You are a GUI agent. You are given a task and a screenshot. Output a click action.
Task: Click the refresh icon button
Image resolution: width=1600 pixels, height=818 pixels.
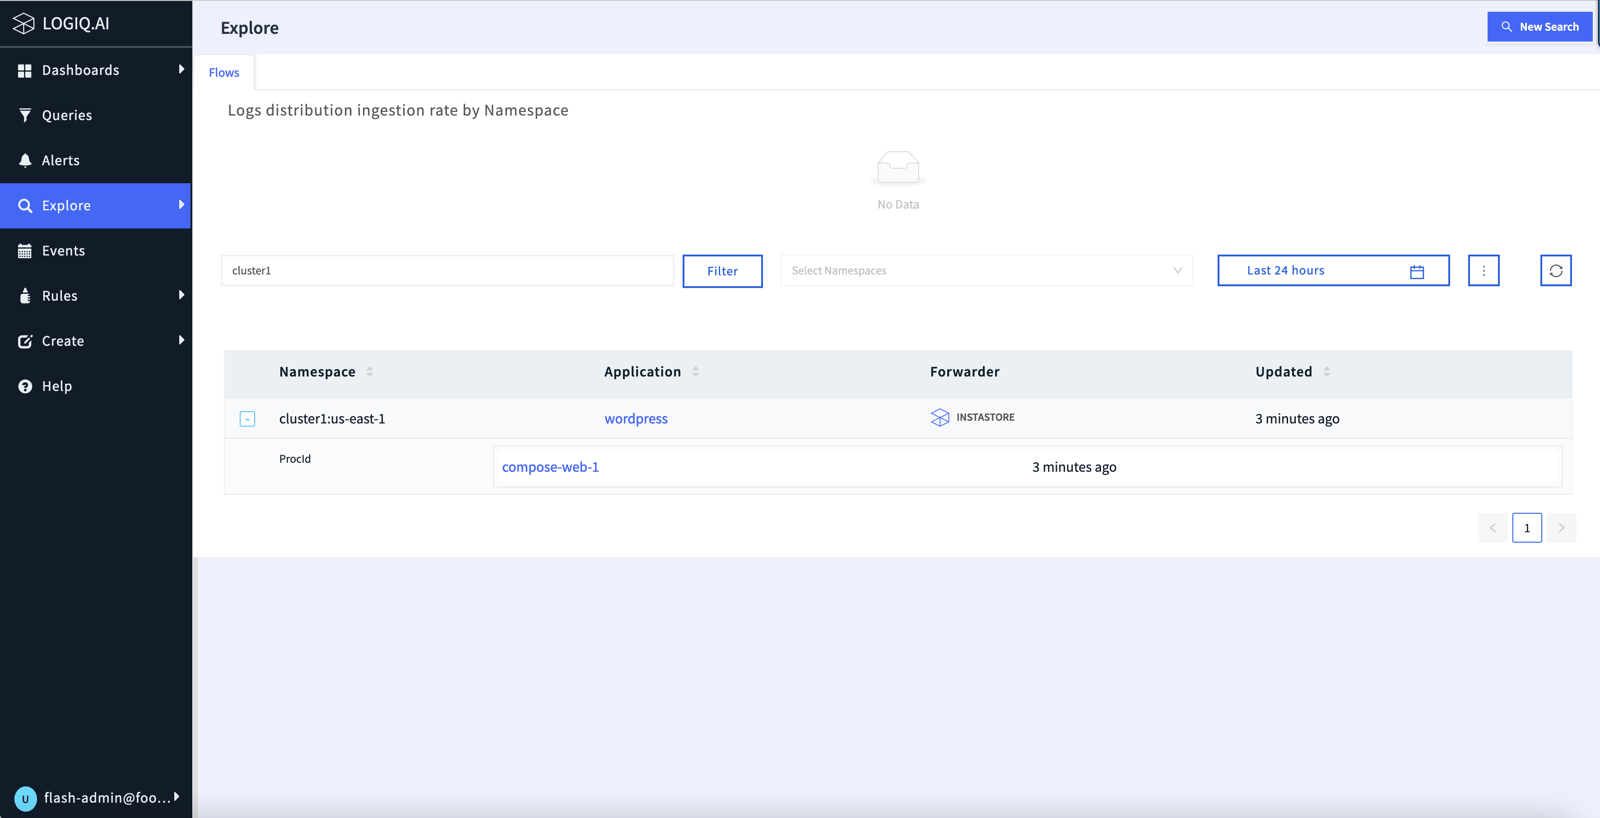point(1555,271)
